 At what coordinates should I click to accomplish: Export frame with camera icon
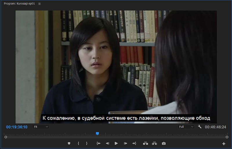point(164,144)
